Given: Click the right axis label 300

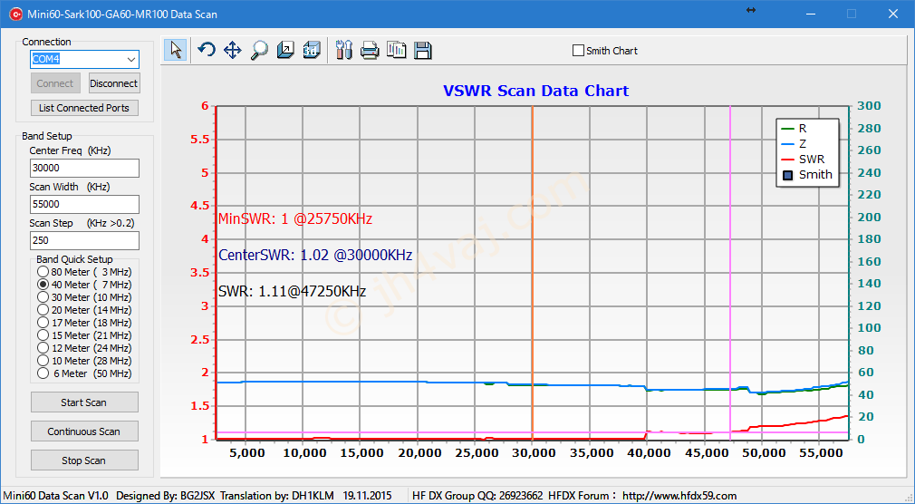Looking at the screenshot, I should [869, 106].
